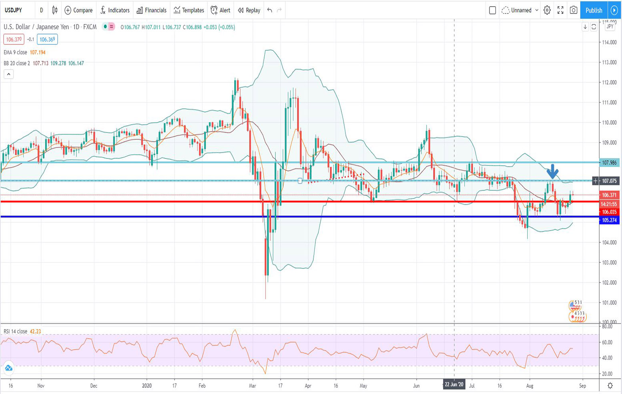Image resolution: width=622 pixels, height=394 pixels.
Task: Click the red 106.370 sell price button
Action: [x=14, y=40]
